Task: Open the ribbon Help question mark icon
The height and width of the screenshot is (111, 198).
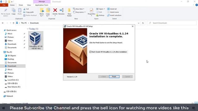Action: [197, 5]
